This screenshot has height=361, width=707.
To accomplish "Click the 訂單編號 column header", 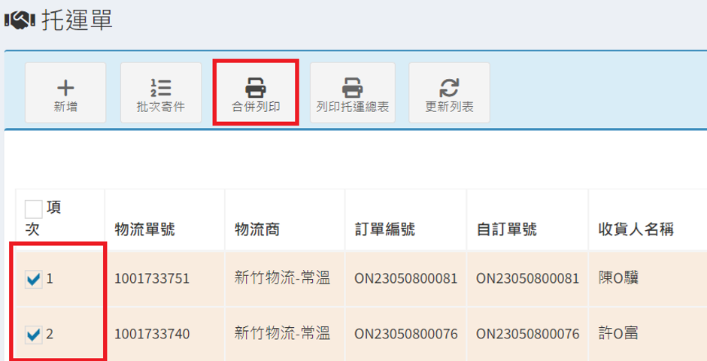I will pos(385,229).
